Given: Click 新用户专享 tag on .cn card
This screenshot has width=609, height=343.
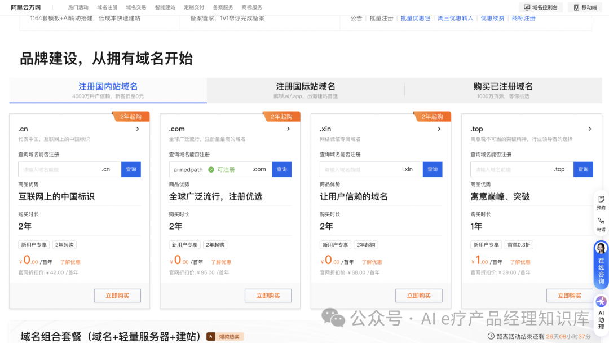Looking at the screenshot, I should click(34, 245).
